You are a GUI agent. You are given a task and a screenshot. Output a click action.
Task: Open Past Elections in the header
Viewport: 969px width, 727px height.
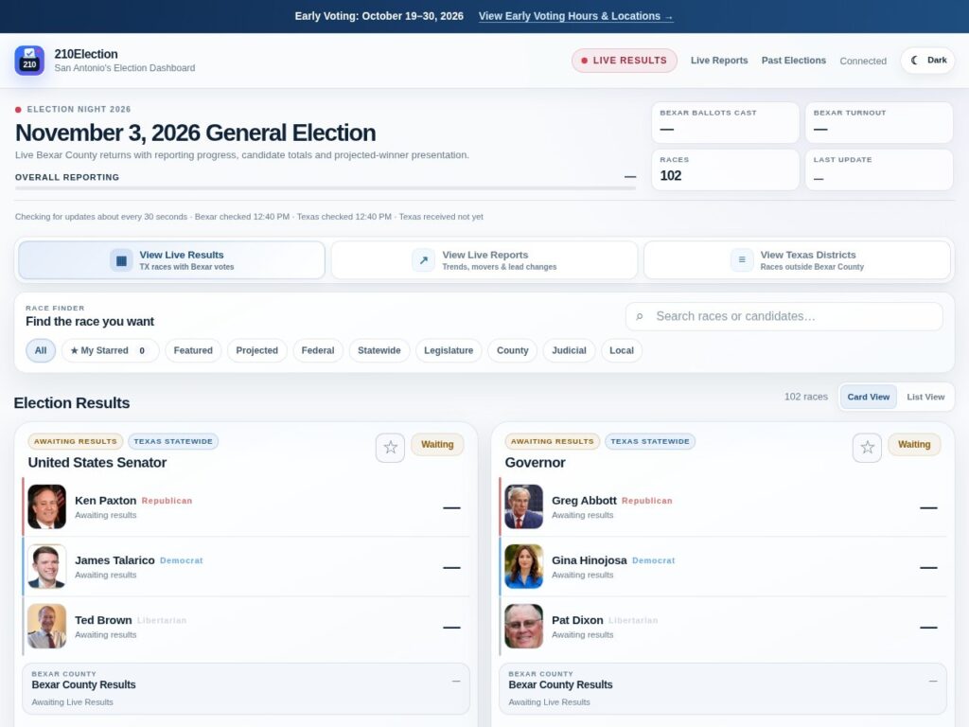(x=794, y=61)
